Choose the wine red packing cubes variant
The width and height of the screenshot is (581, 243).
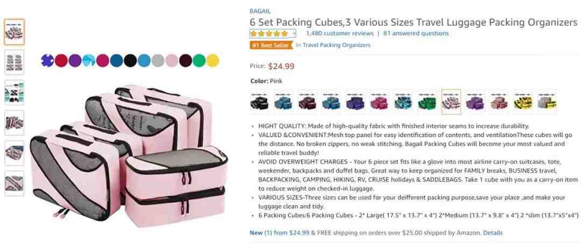click(x=307, y=102)
